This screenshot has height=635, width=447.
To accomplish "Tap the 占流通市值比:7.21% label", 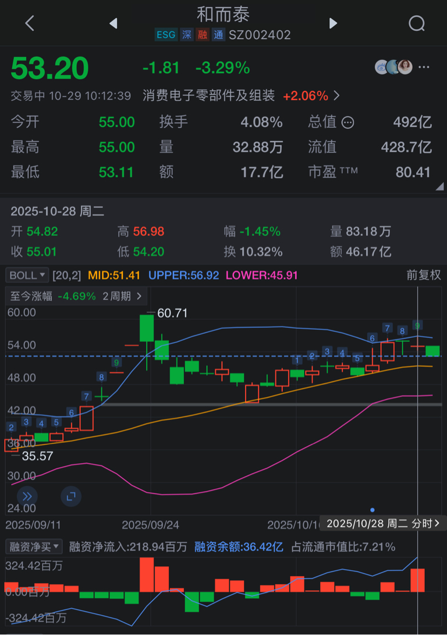I will coord(343,547).
